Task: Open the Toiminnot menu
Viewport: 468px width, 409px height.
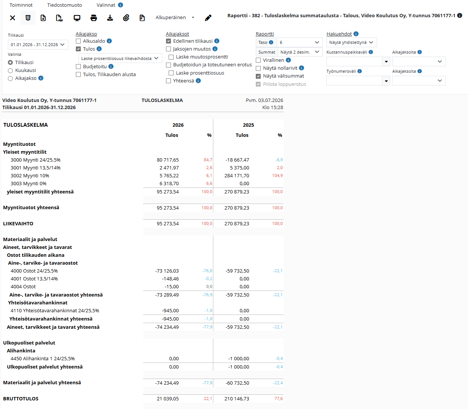Action: tap(21, 5)
